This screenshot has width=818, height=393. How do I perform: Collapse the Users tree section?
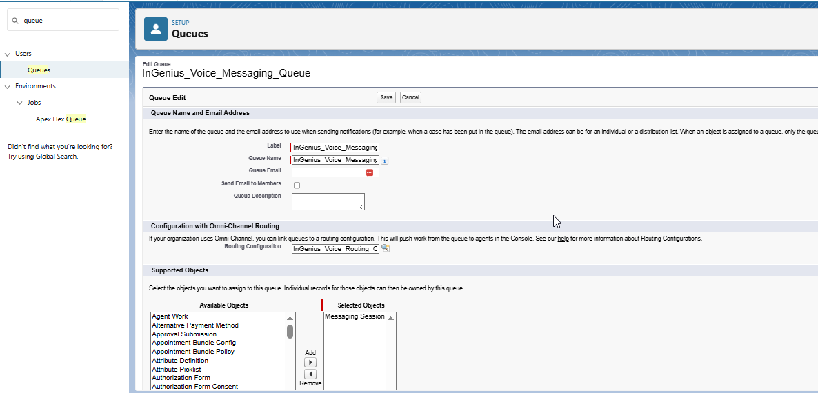pos(8,54)
